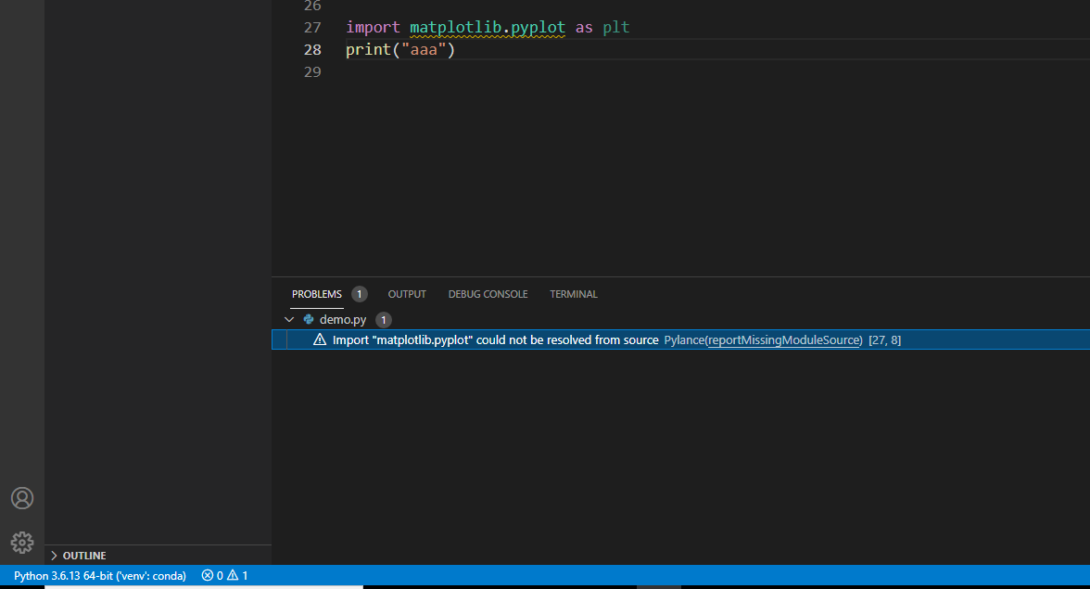Switch to the DEBUG CONSOLE tab
1090x589 pixels.
(488, 294)
